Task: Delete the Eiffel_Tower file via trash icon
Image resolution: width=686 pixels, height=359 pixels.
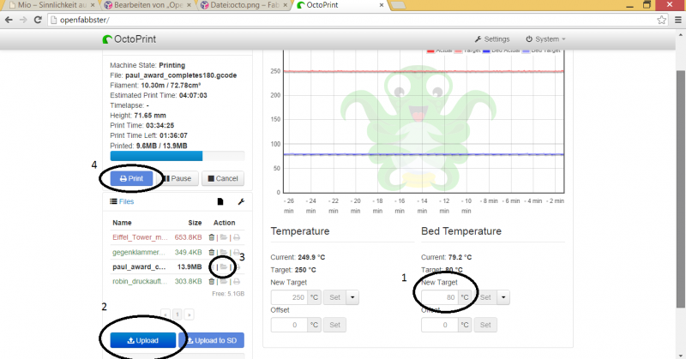Action: [212, 236]
